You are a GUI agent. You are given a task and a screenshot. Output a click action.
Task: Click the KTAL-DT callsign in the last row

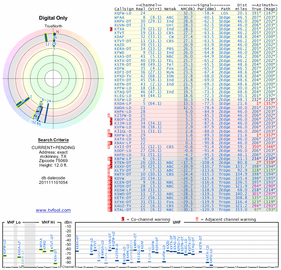(123, 210)
